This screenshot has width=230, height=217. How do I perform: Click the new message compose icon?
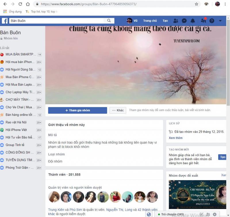[x=202, y=214]
